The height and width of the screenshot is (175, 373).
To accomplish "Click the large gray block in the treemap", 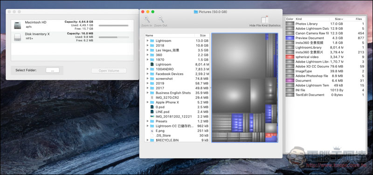I will pos(238,56).
